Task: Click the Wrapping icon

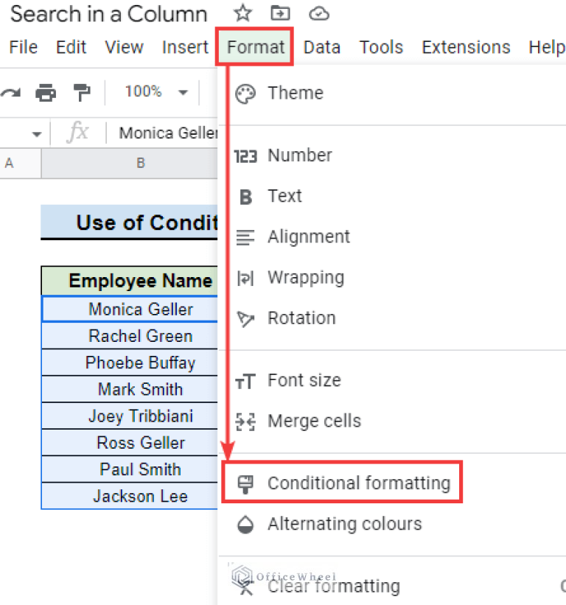Action: point(245,277)
